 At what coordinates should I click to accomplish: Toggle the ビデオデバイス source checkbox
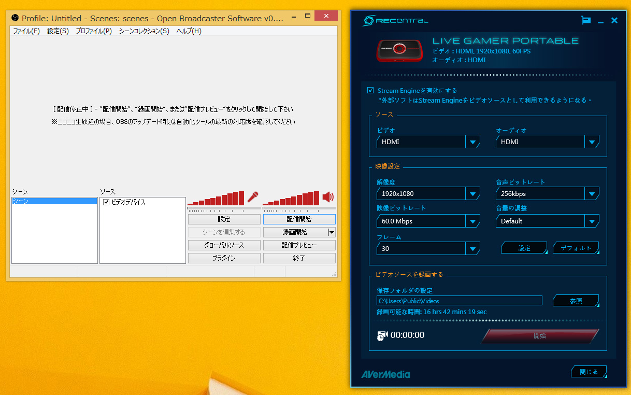click(106, 202)
